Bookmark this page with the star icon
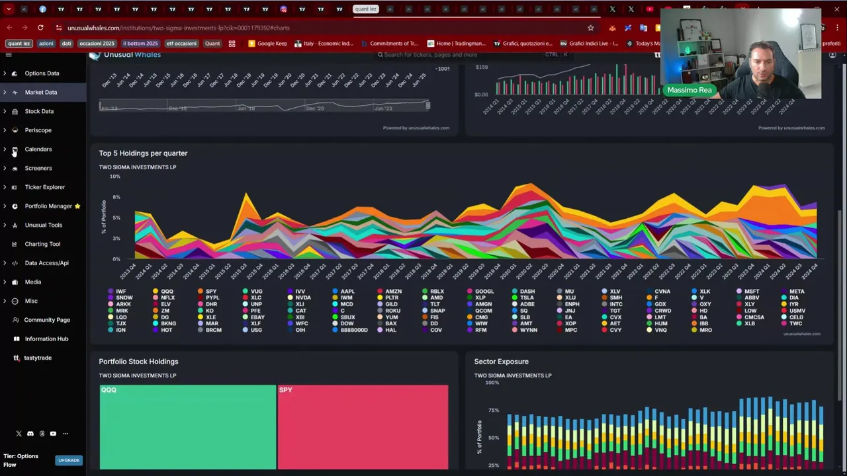The height and width of the screenshot is (476, 847). click(590, 28)
